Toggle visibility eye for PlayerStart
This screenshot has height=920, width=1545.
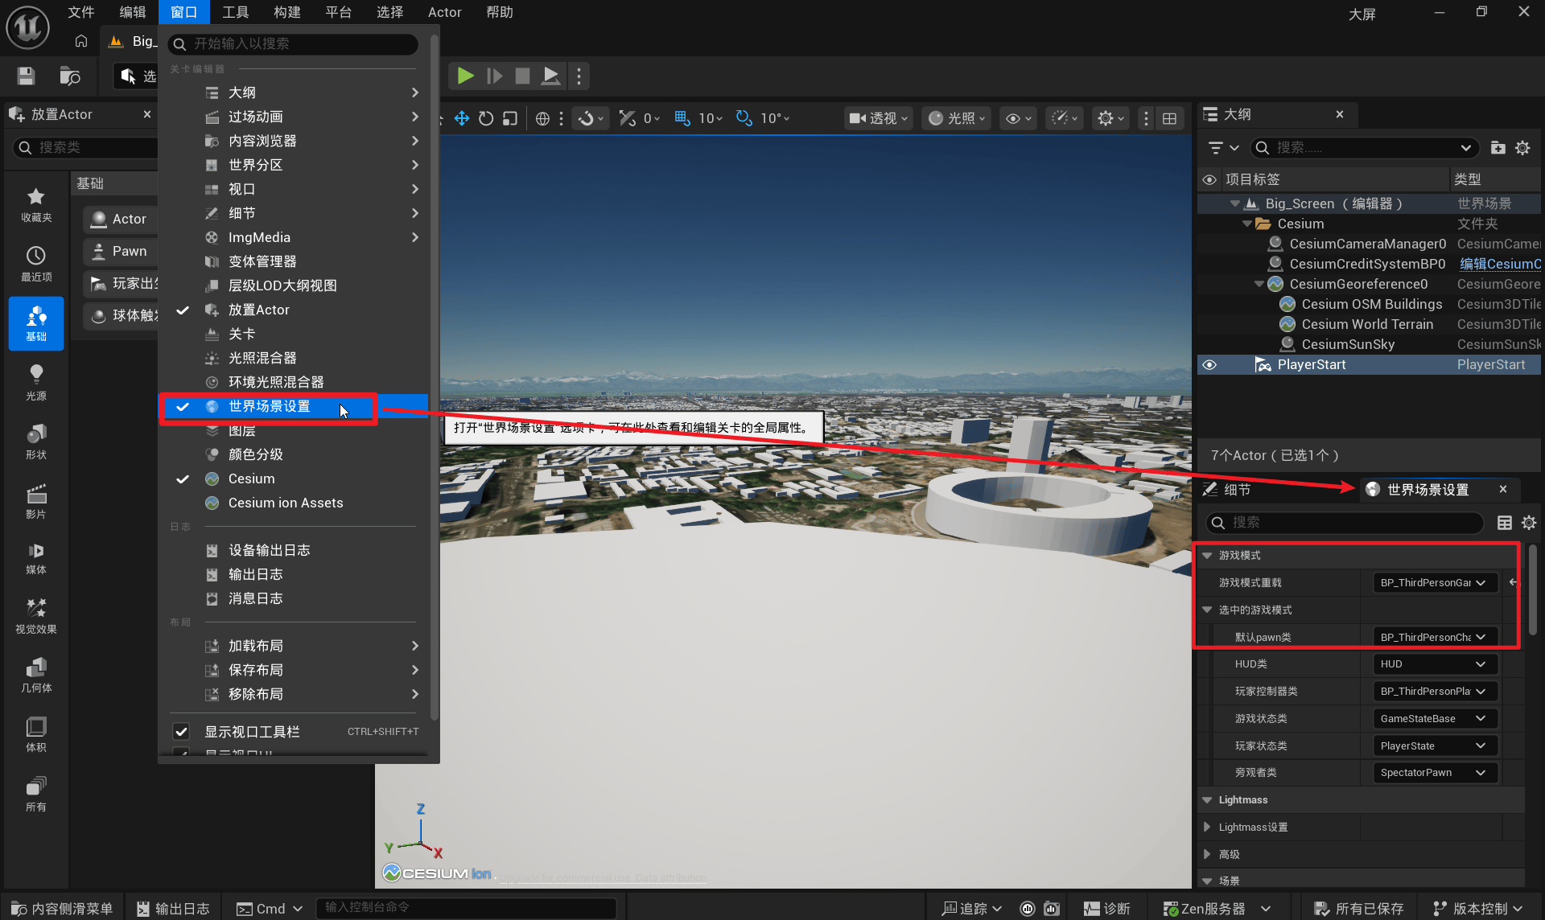[1209, 365]
